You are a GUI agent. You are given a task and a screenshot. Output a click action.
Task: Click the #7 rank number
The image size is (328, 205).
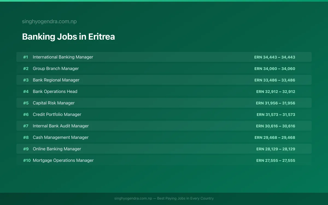point(26,126)
